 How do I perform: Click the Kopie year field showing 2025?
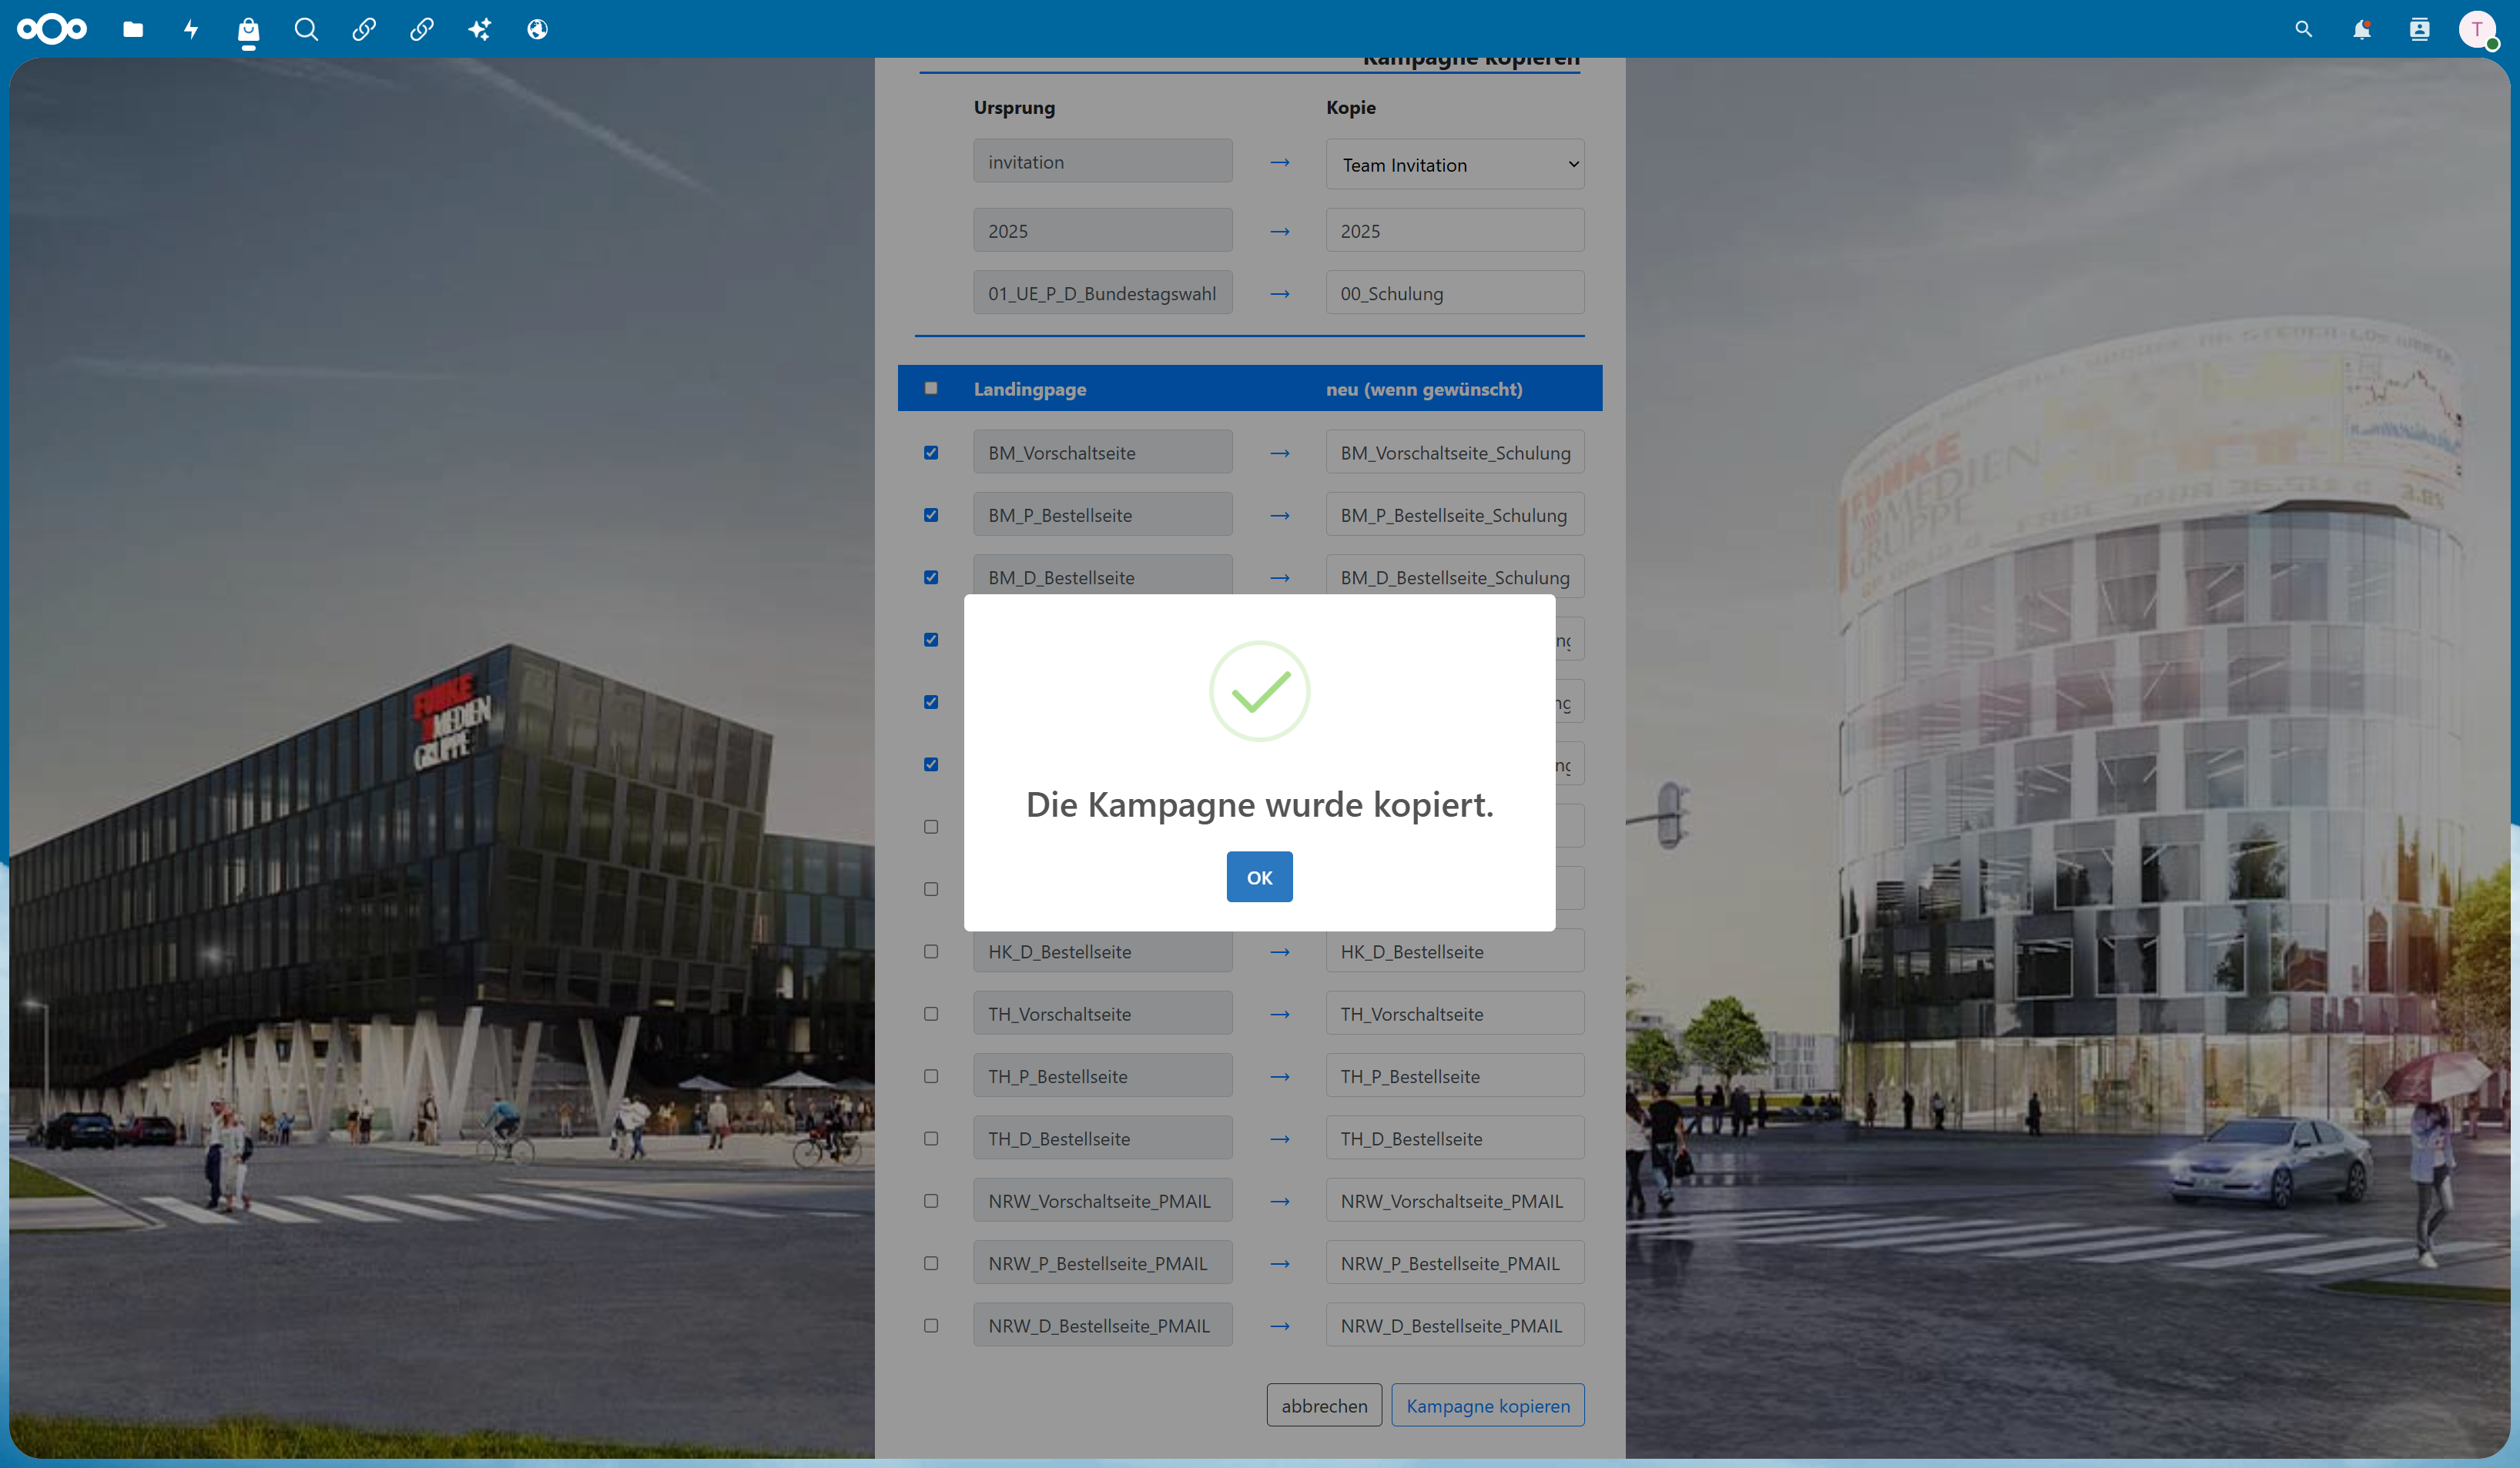tap(1455, 230)
